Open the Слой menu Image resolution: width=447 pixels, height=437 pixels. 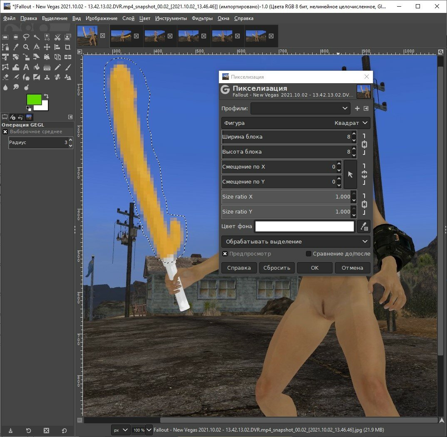[128, 18]
